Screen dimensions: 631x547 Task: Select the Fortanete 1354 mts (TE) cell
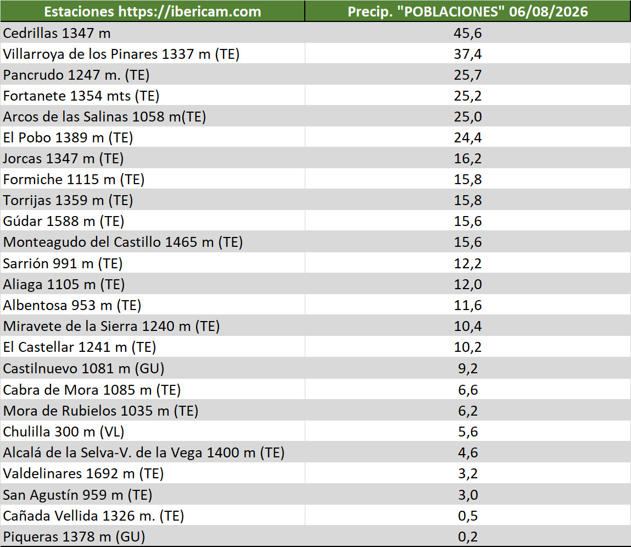153,96
